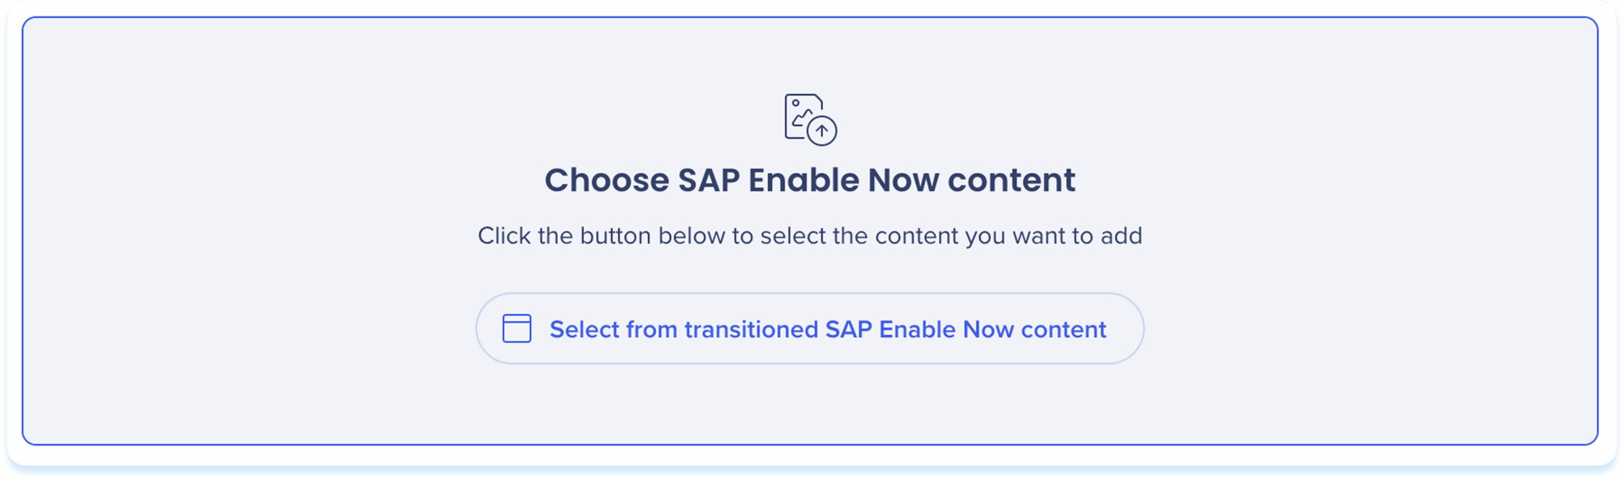Click the word "Choose" in the heading
The image size is (1624, 480).
(606, 180)
